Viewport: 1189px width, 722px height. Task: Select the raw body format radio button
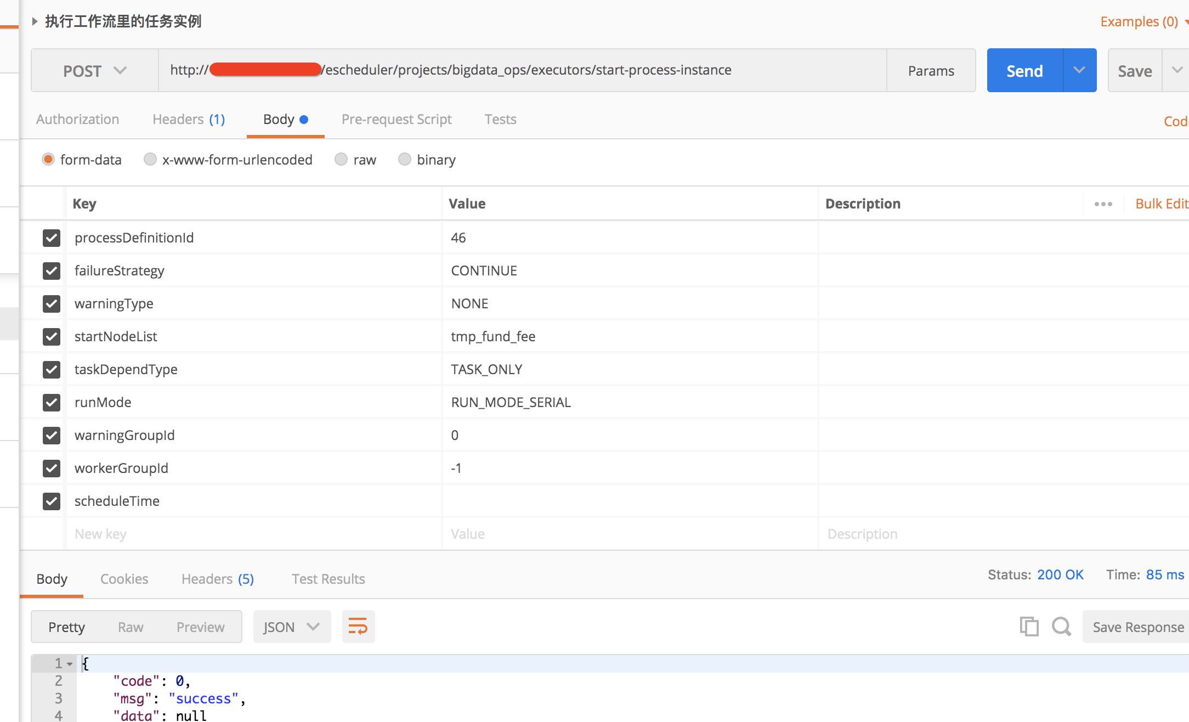click(x=341, y=159)
